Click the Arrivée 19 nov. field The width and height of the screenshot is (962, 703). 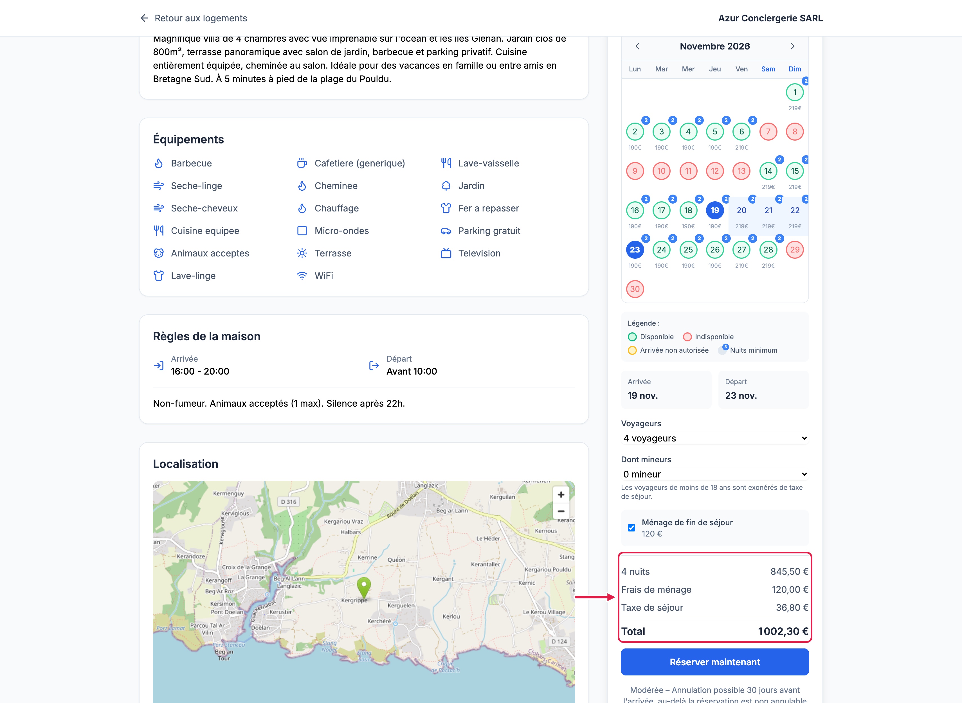(666, 390)
